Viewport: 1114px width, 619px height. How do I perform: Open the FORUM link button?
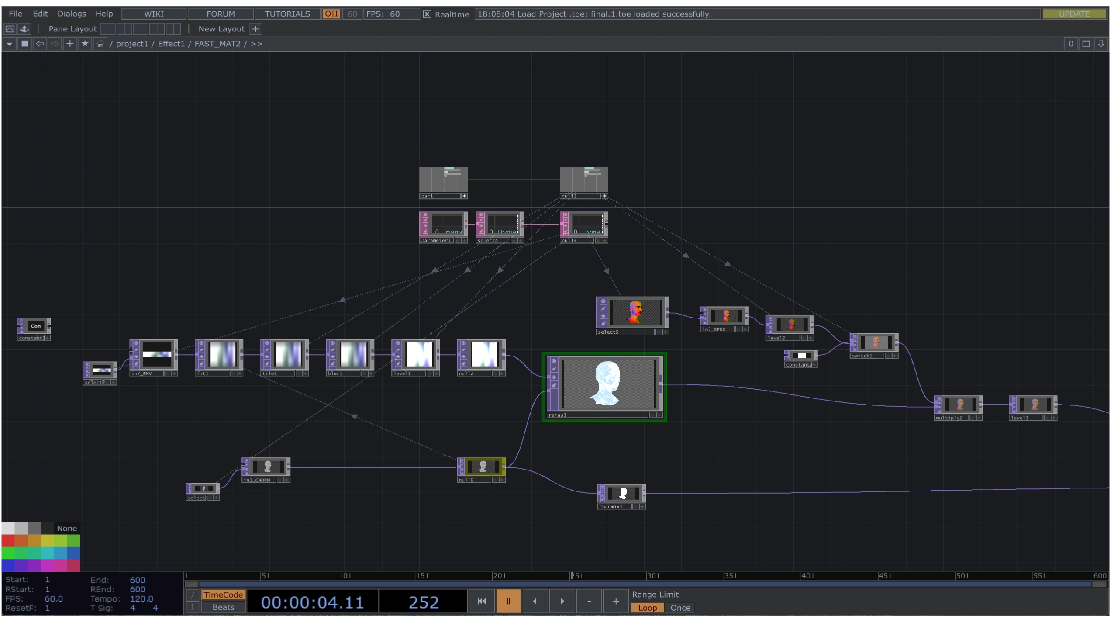click(221, 14)
